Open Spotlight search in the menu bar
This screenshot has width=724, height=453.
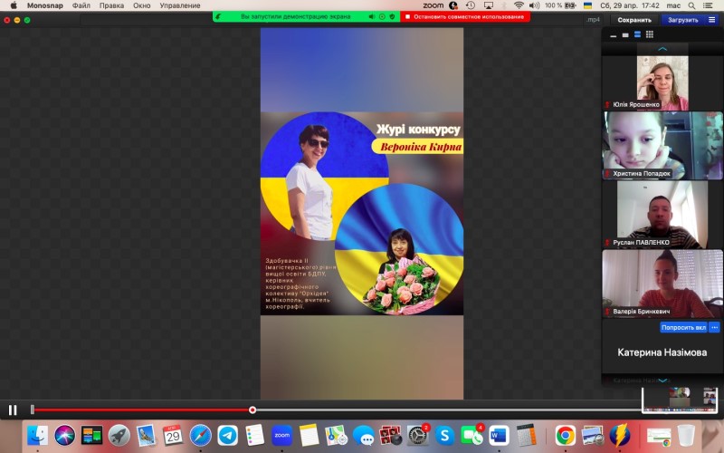click(x=691, y=5)
